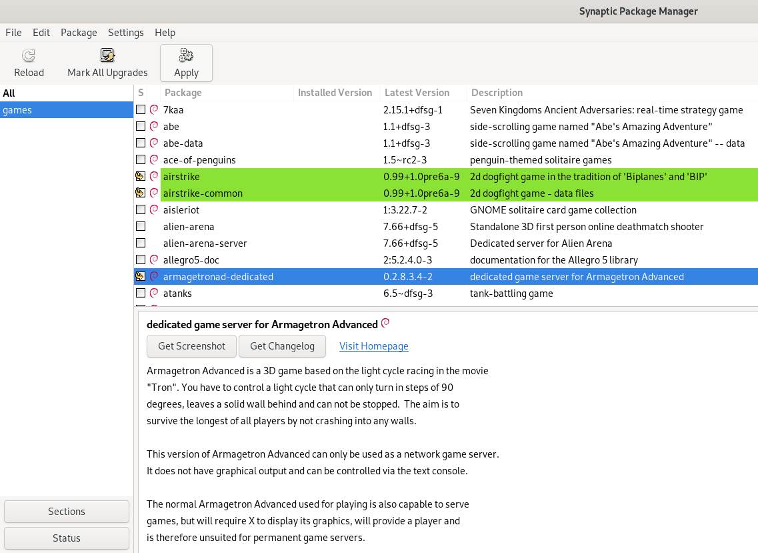Mark the ace-of-penguins status checkbox

point(141,159)
